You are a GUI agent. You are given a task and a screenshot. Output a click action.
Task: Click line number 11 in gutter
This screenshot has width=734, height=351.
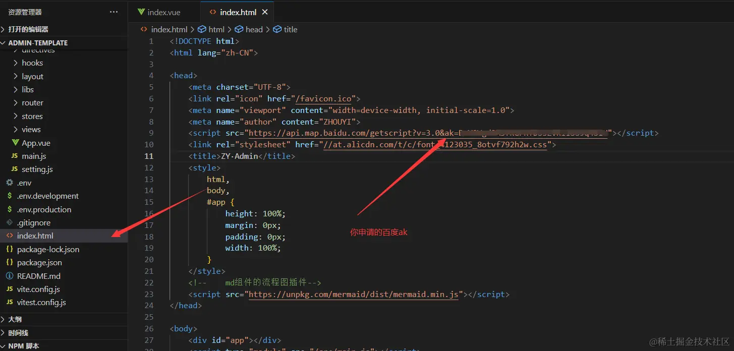[149, 156]
